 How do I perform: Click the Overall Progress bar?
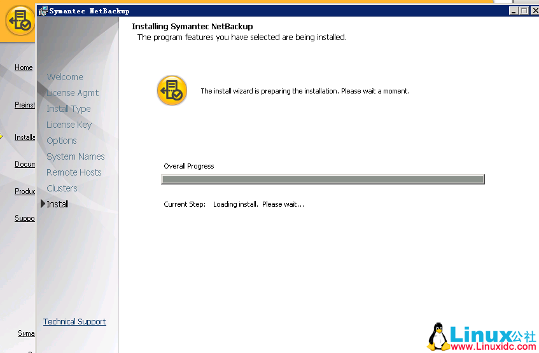point(323,179)
